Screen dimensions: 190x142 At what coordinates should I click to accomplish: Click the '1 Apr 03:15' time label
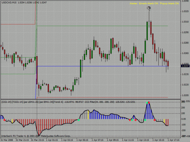point(67,140)
